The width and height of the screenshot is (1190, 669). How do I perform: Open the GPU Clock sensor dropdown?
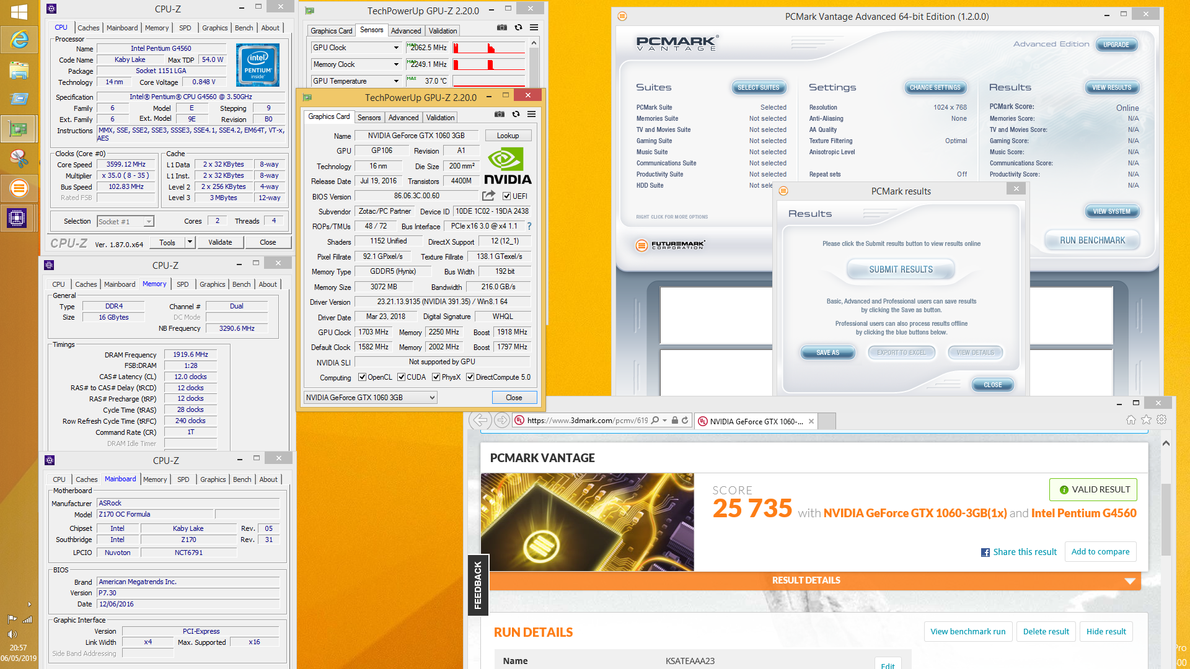[396, 48]
